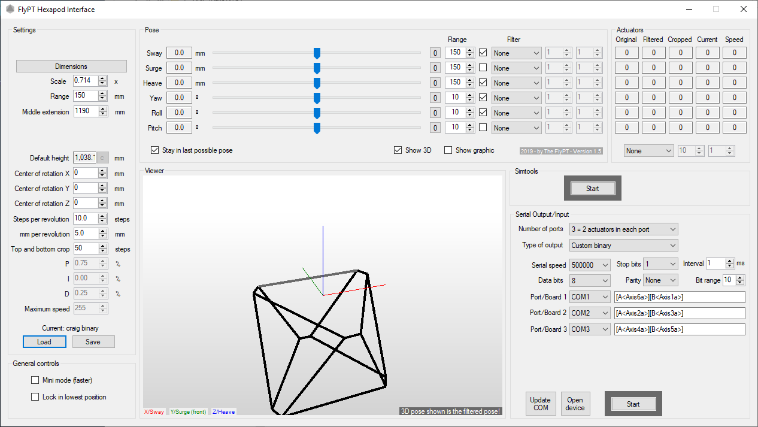Select COM port for Port/Board 3

(x=590, y=329)
